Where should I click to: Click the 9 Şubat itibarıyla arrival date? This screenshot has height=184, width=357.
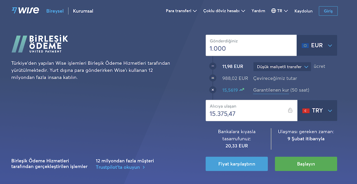(x=306, y=139)
